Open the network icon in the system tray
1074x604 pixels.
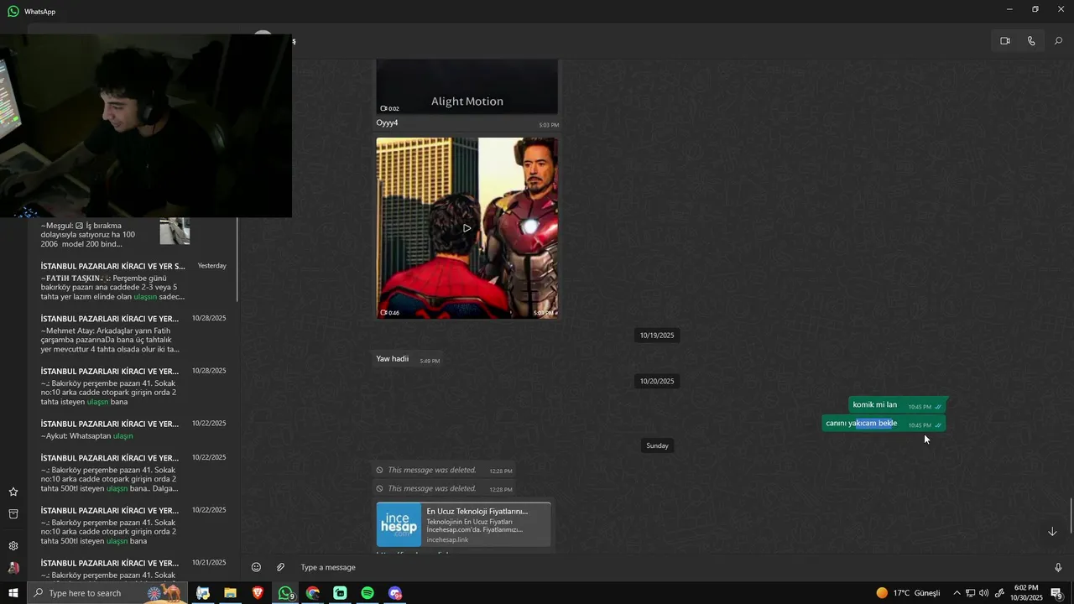coord(970,593)
